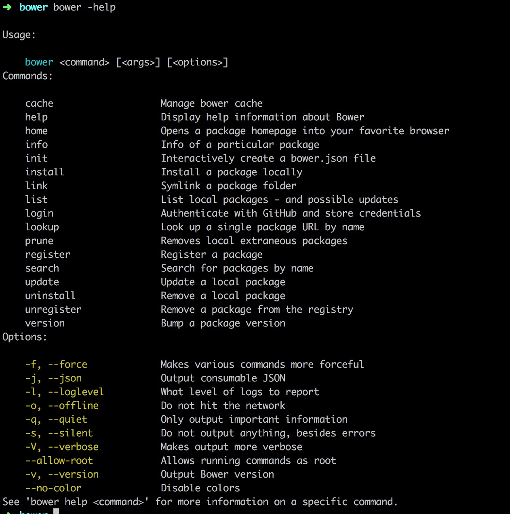Select 'Search for packages by name'

pos(237,268)
